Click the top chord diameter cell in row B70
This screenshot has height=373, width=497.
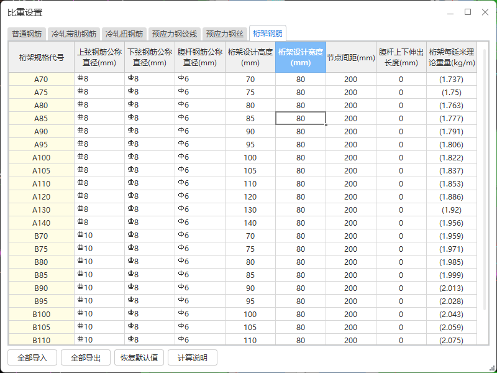coord(99,236)
